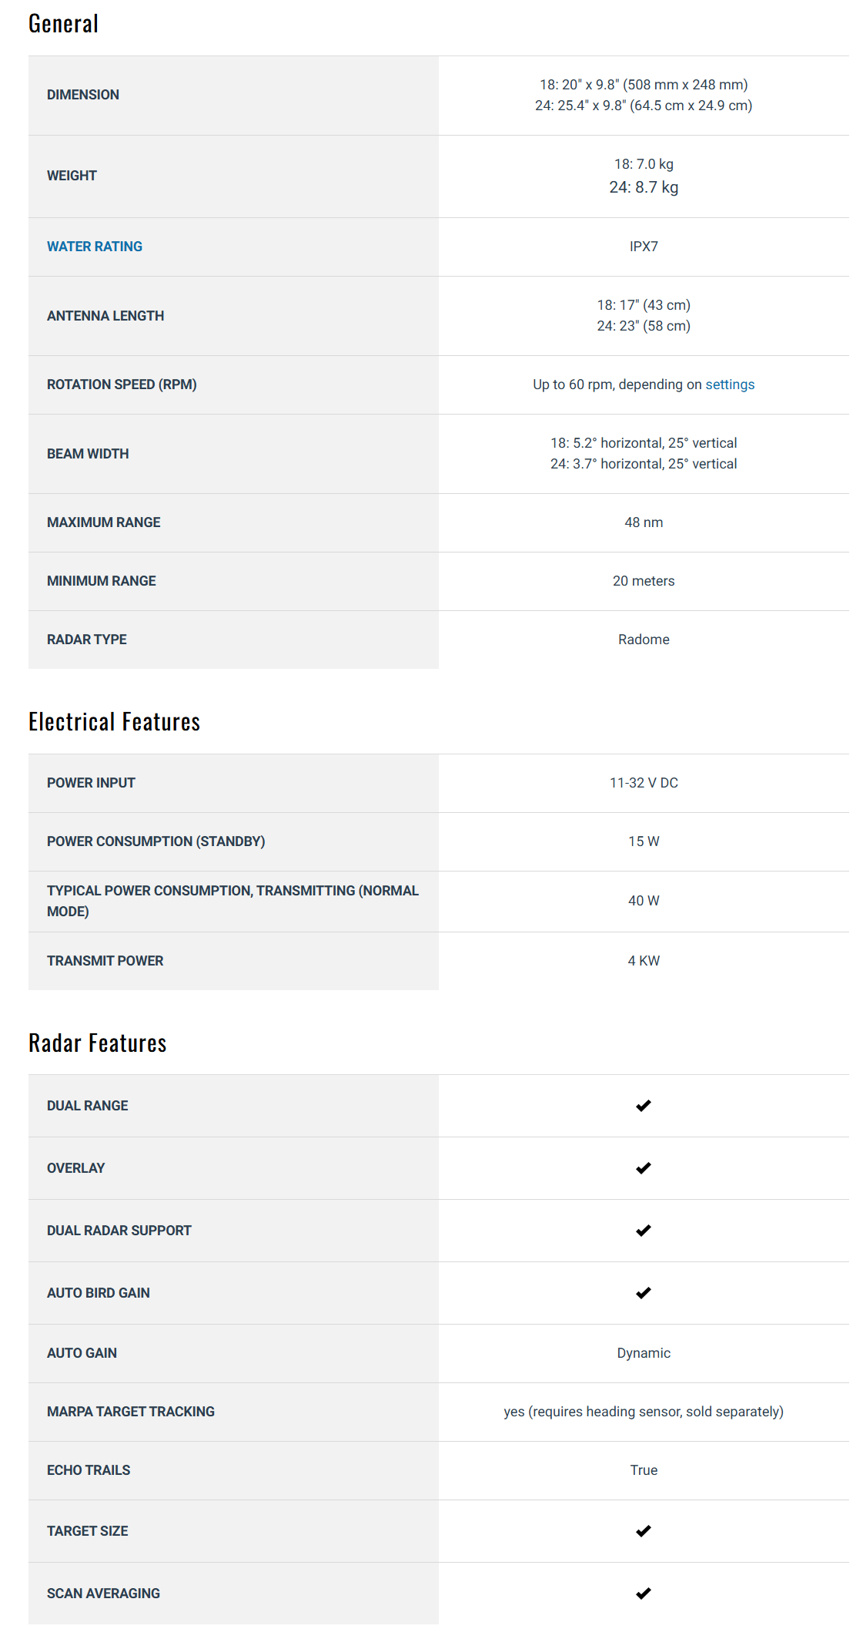The image size is (853, 1639).
Task: Follow the 'settings' link in Rotation Speed
Action: coord(730,385)
